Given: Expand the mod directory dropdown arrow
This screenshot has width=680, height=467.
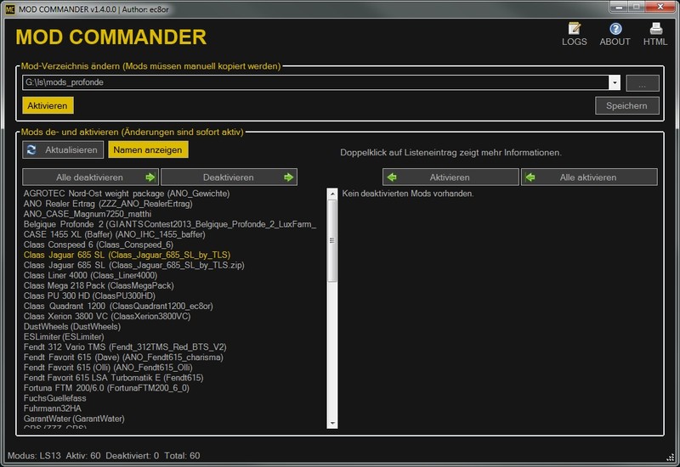Looking at the screenshot, I should (x=614, y=83).
